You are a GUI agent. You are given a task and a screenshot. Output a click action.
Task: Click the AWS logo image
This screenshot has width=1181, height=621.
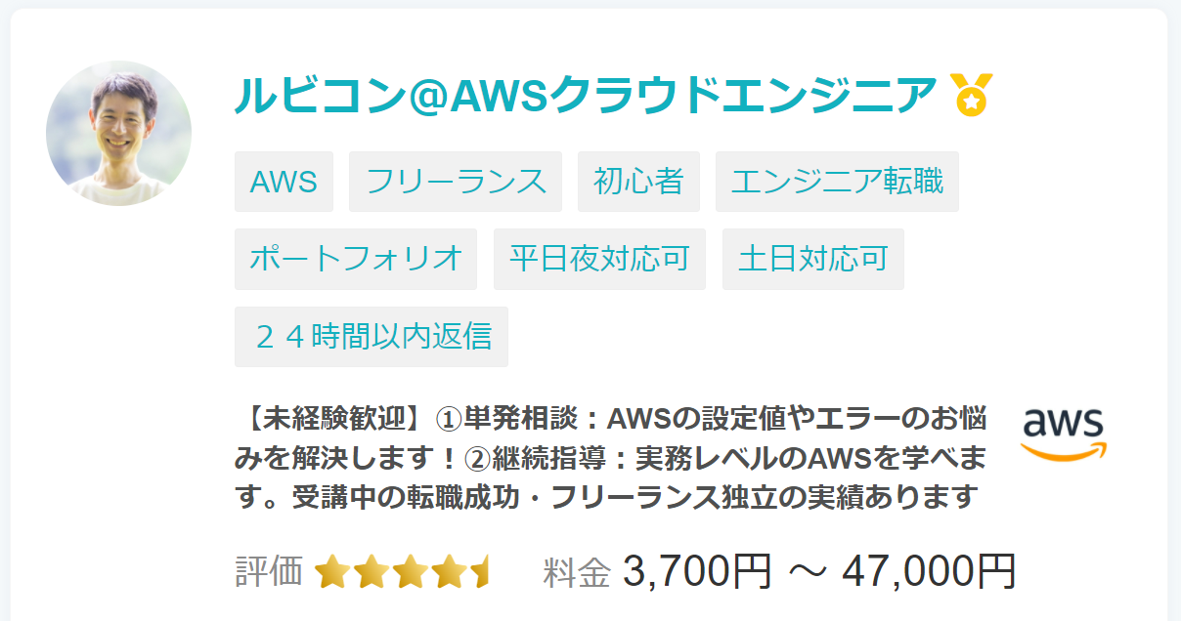pyautogui.click(x=1064, y=435)
